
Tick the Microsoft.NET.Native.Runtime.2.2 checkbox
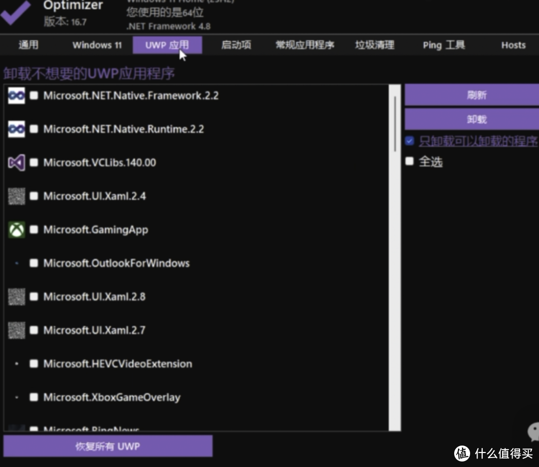[x=34, y=129]
